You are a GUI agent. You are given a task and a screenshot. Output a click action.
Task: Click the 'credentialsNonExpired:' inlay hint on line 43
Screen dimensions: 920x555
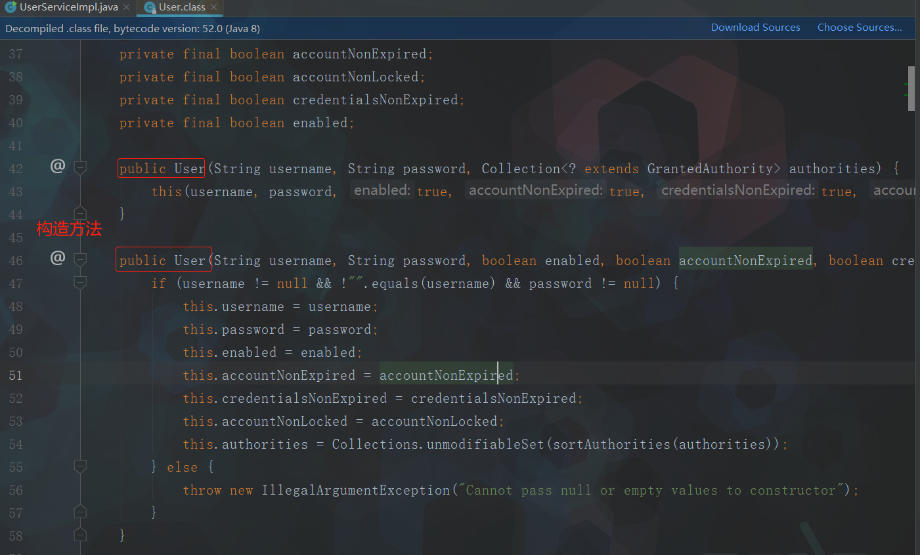point(738,190)
